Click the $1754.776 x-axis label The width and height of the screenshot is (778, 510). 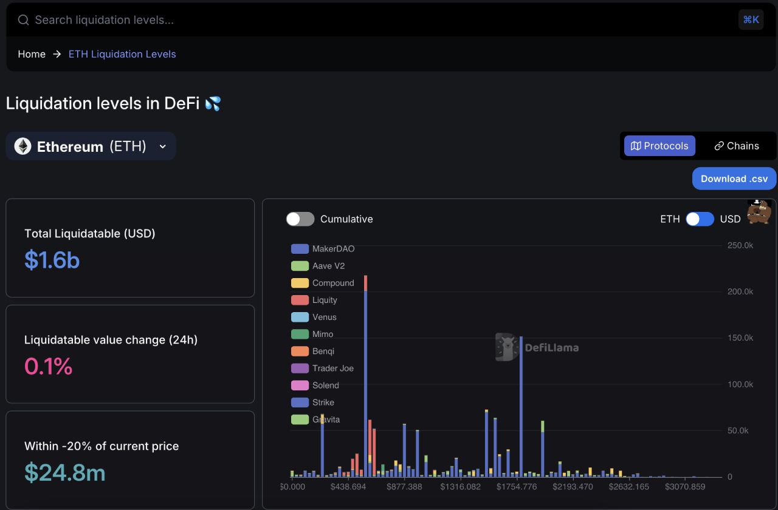(517, 487)
